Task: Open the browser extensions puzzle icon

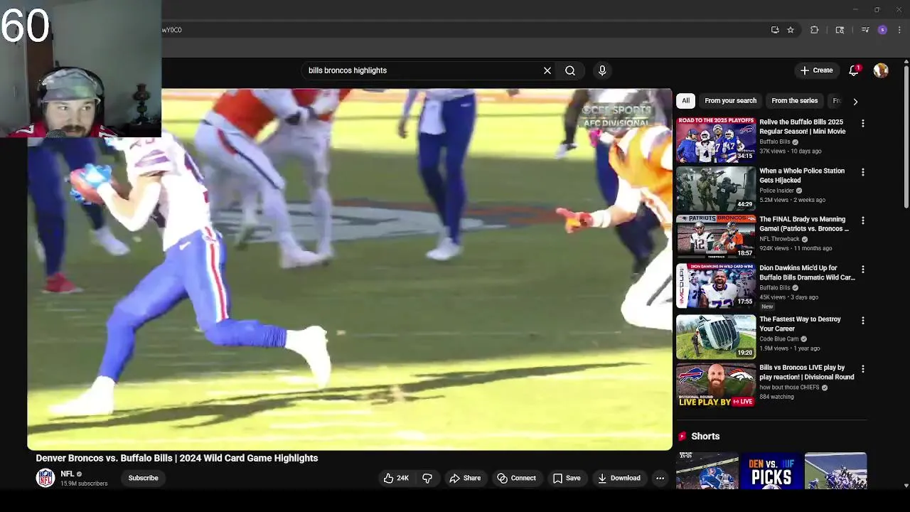Action: click(815, 30)
